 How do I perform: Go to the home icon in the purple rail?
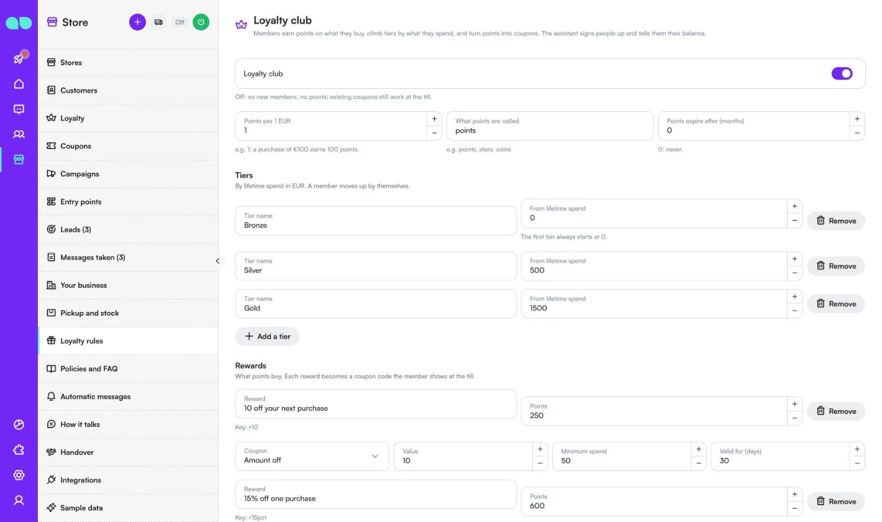(19, 84)
